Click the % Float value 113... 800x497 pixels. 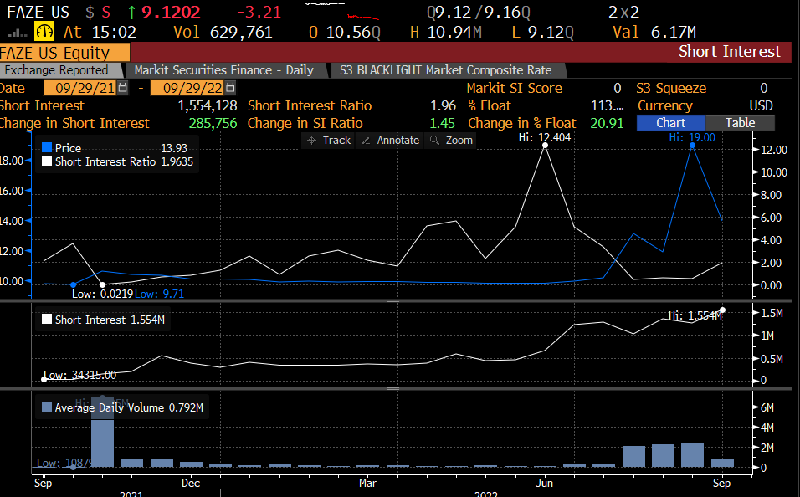(607, 105)
